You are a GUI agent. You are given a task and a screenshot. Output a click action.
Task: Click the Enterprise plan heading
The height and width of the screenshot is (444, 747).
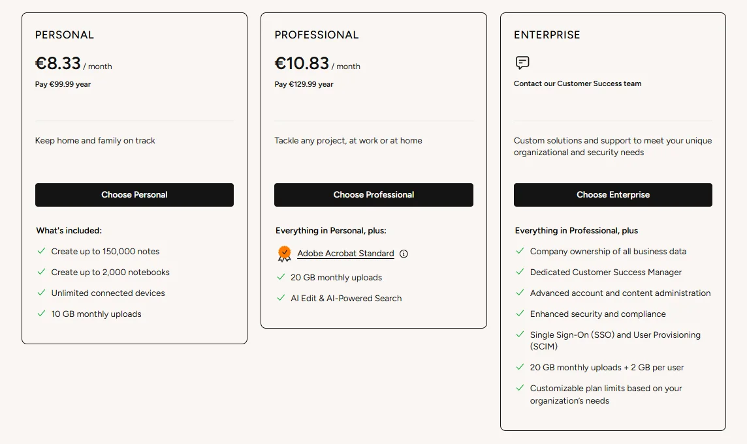(547, 35)
